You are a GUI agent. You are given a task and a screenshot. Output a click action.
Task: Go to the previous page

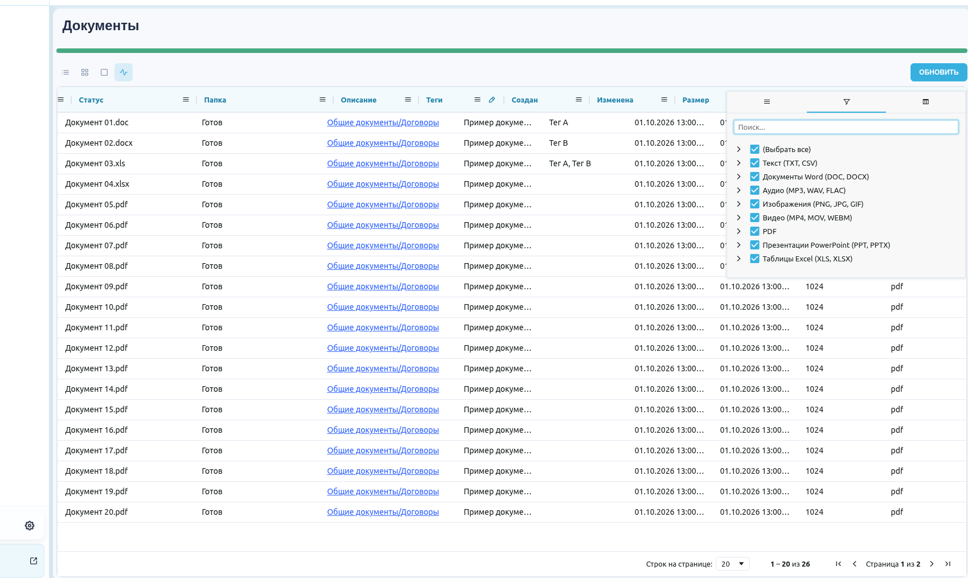tap(854, 564)
